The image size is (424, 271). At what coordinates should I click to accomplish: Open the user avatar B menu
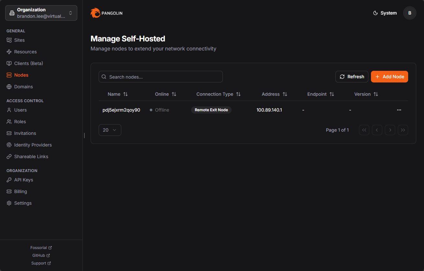coord(410,13)
